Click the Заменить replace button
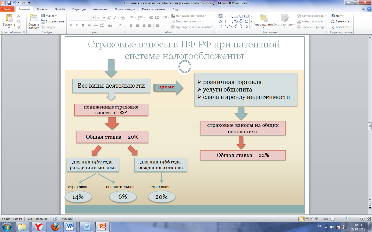This screenshot has height=232, width=372. coord(341,21)
